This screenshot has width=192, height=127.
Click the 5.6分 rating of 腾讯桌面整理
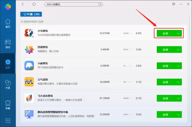tap(139, 115)
